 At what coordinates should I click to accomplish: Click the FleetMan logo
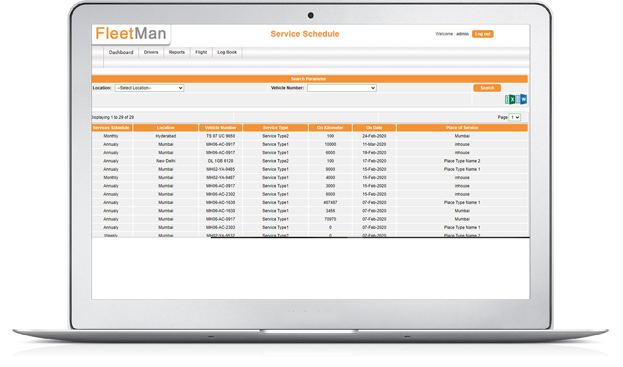pyautogui.click(x=131, y=34)
